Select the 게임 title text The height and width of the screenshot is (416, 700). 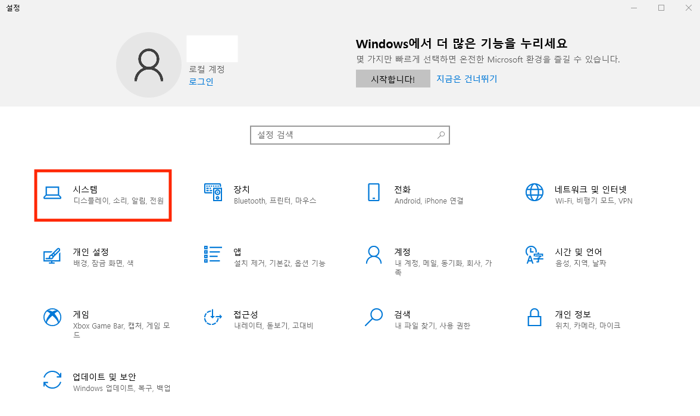click(x=81, y=314)
